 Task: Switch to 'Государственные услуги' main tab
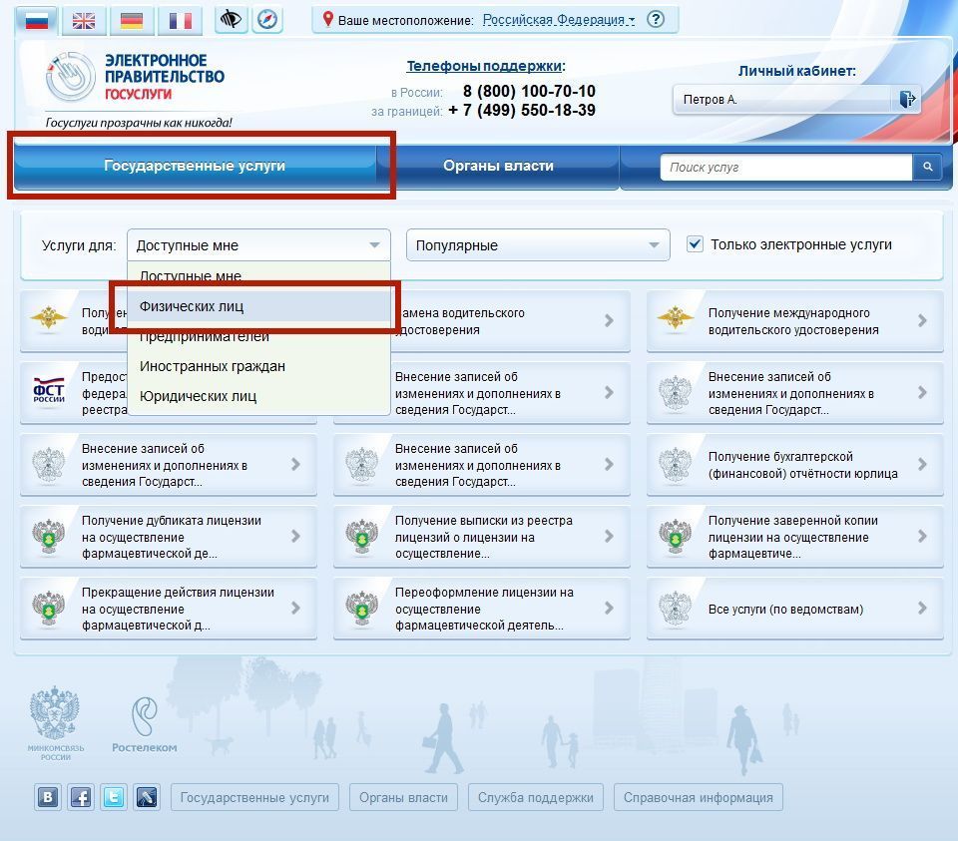tap(195, 167)
